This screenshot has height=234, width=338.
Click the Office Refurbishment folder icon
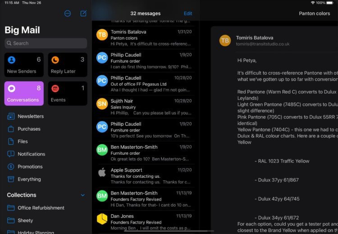tap(11, 208)
